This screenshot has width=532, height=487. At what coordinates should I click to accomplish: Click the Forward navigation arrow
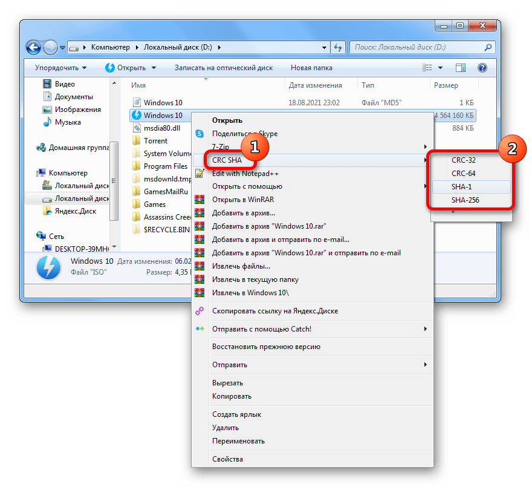point(51,48)
